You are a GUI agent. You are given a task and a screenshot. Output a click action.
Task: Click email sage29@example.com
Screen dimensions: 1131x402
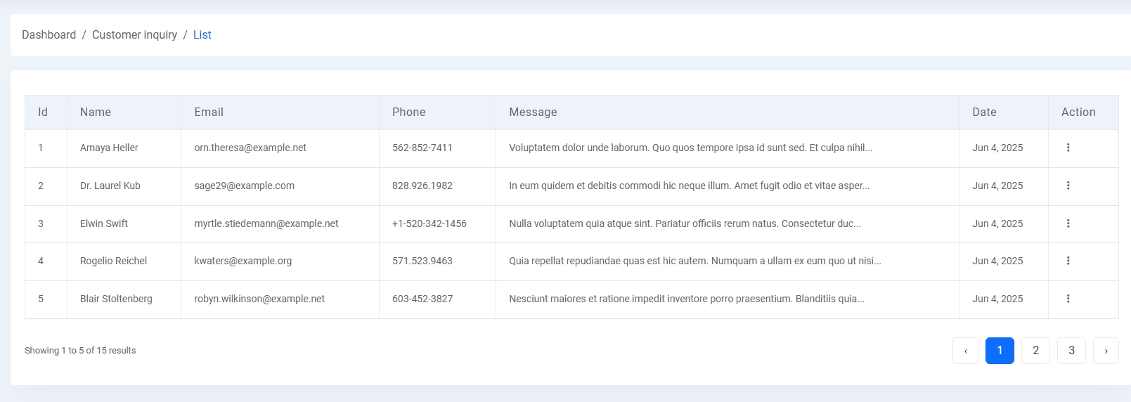(x=245, y=186)
